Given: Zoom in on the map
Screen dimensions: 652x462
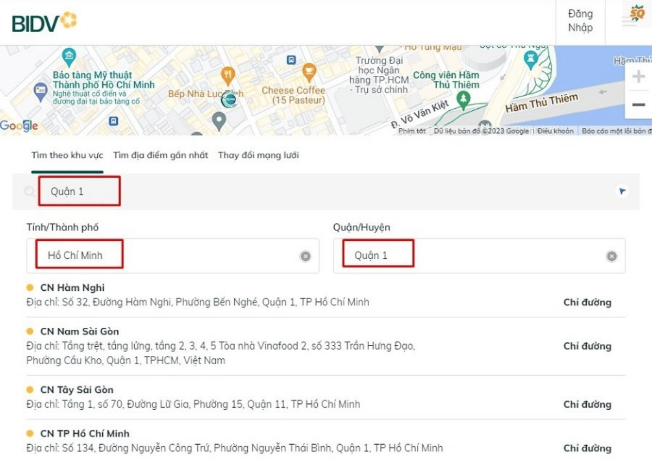Looking at the screenshot, I should tap(638, 77).
